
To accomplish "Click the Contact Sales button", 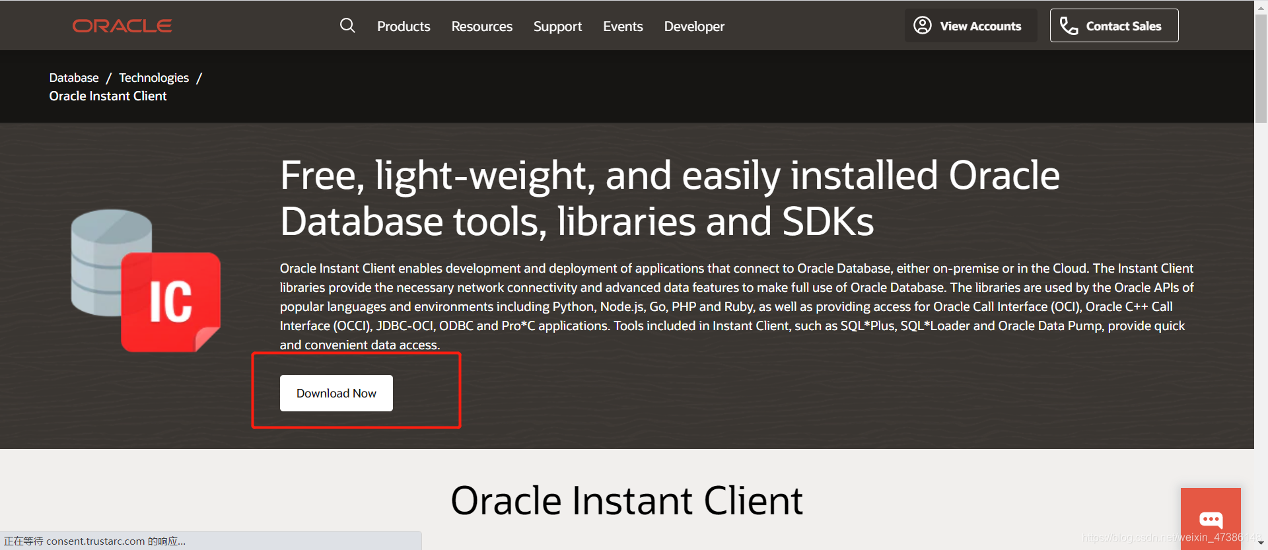I will click(x=1114, y=26).
